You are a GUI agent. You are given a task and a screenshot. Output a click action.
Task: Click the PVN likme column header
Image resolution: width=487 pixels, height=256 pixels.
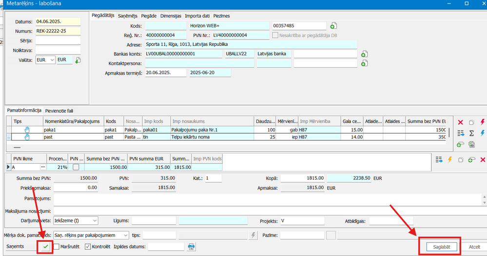29,159
